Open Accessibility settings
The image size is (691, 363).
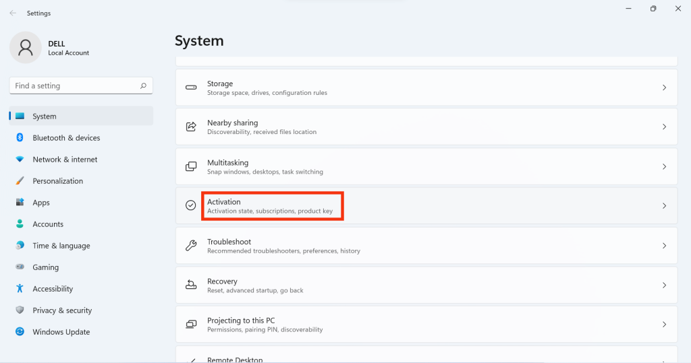point(81,289)
